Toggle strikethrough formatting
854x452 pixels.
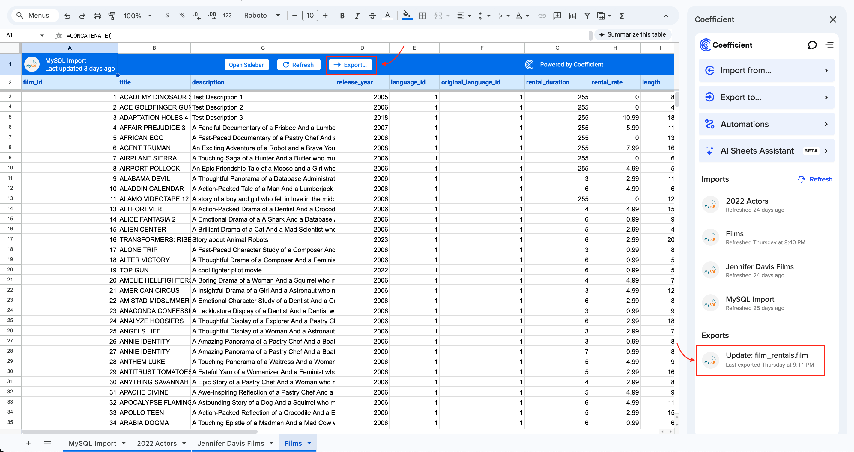[x=372, y=16]
